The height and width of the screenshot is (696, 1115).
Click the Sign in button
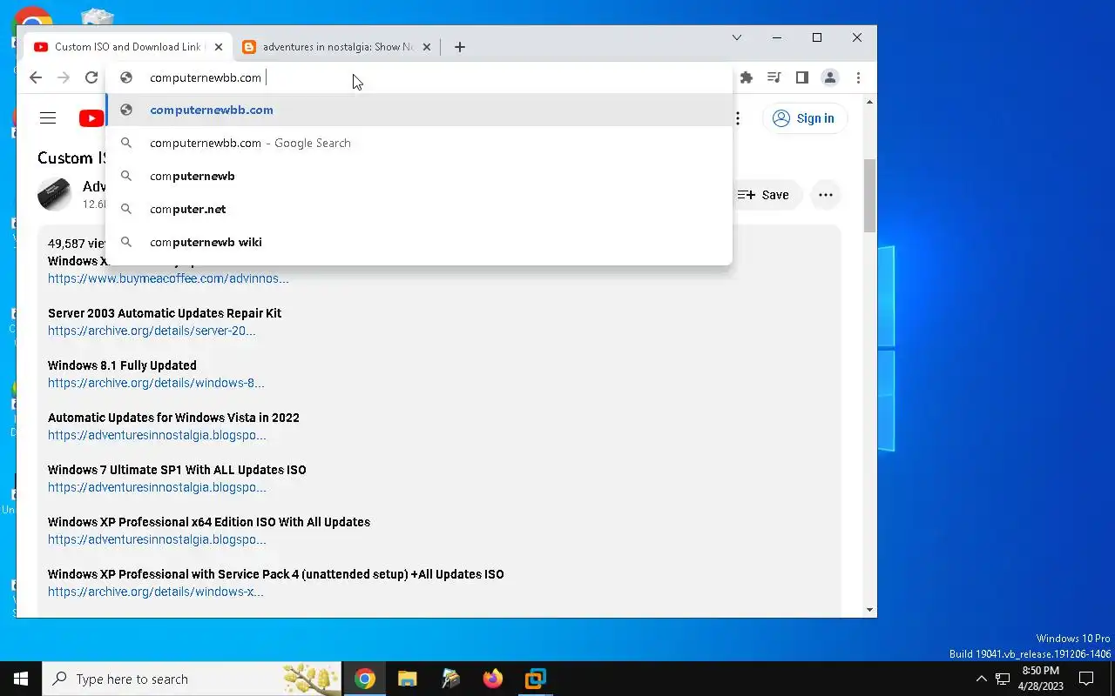[805, 118]
